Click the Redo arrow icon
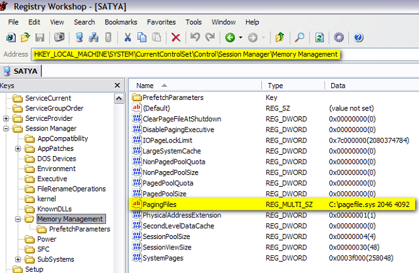The height and width of the screenshot is (273, 419). point(210,37)
